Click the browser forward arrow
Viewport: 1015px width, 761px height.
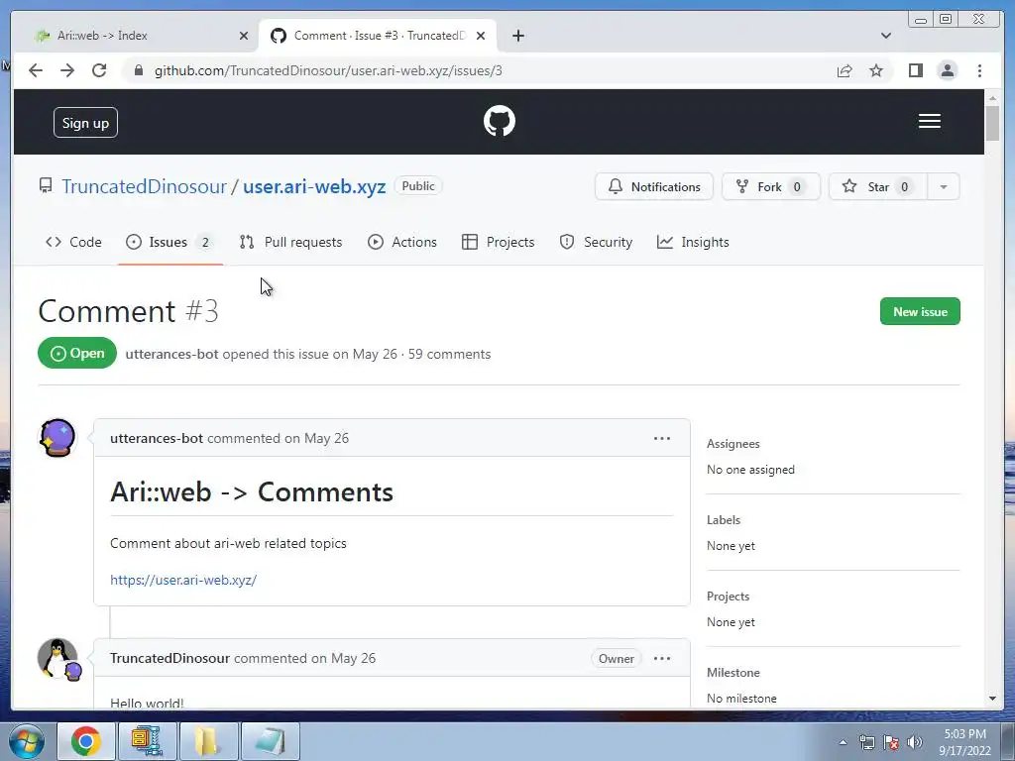pos(67,70)
